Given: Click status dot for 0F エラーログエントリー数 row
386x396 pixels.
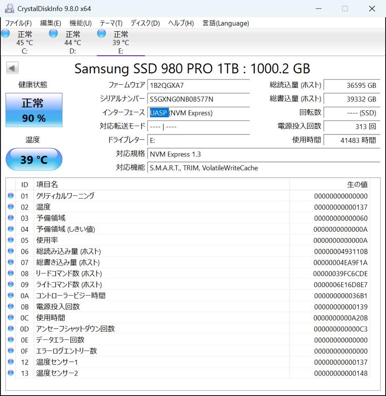Looking at the screenshot, I should tap(11, 351).
